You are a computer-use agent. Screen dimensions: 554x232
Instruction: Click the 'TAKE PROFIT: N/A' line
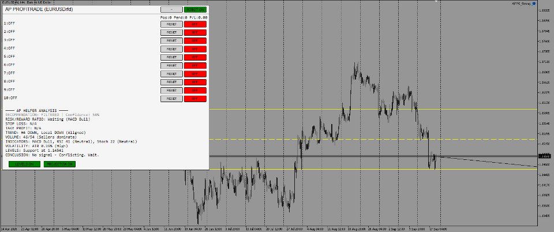[x=23, y=128]
